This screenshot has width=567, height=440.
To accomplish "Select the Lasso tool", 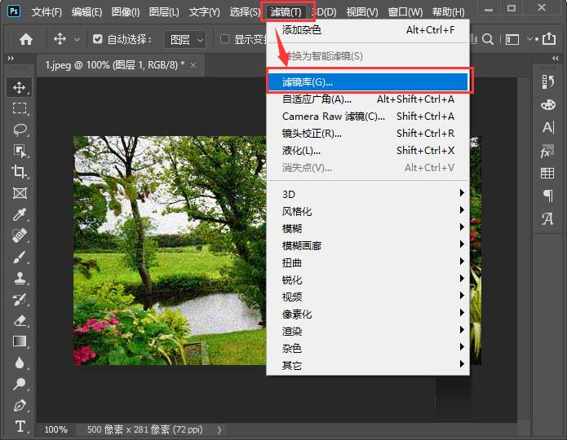I will [20, 130].
